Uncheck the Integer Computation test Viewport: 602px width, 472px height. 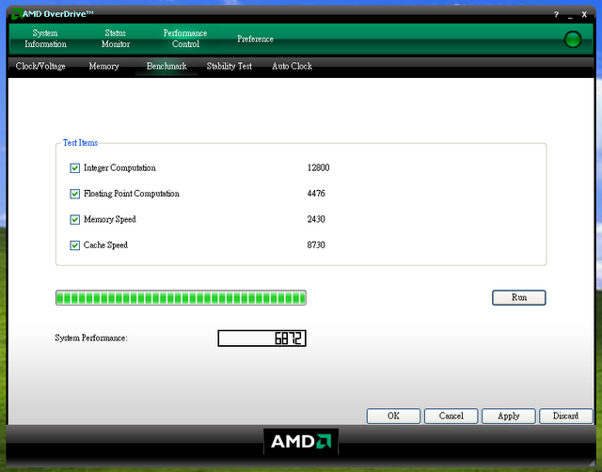click(75, 168)
